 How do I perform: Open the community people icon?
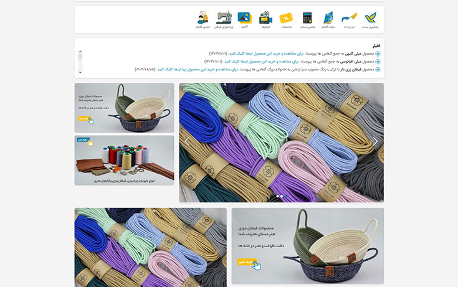pos(203,17)
